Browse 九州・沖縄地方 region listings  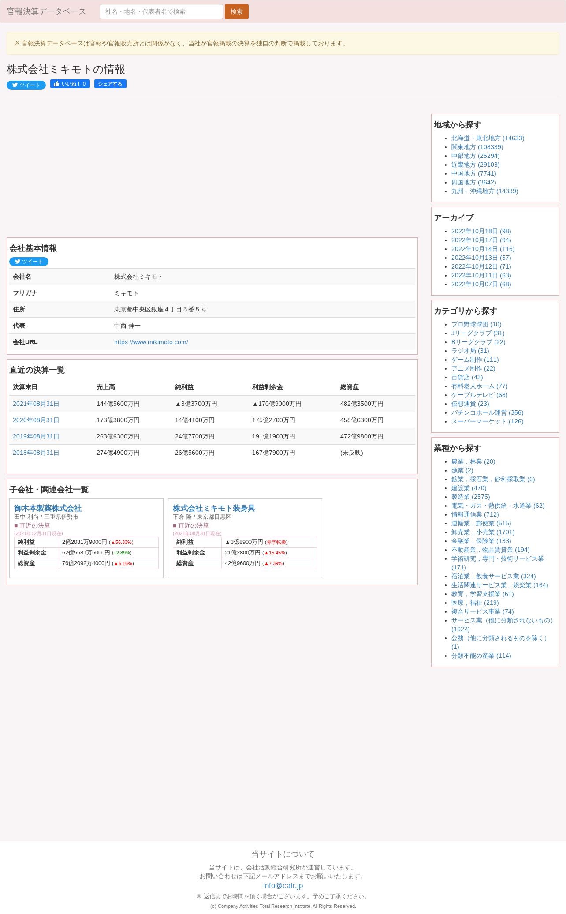[x=484, y=191]
